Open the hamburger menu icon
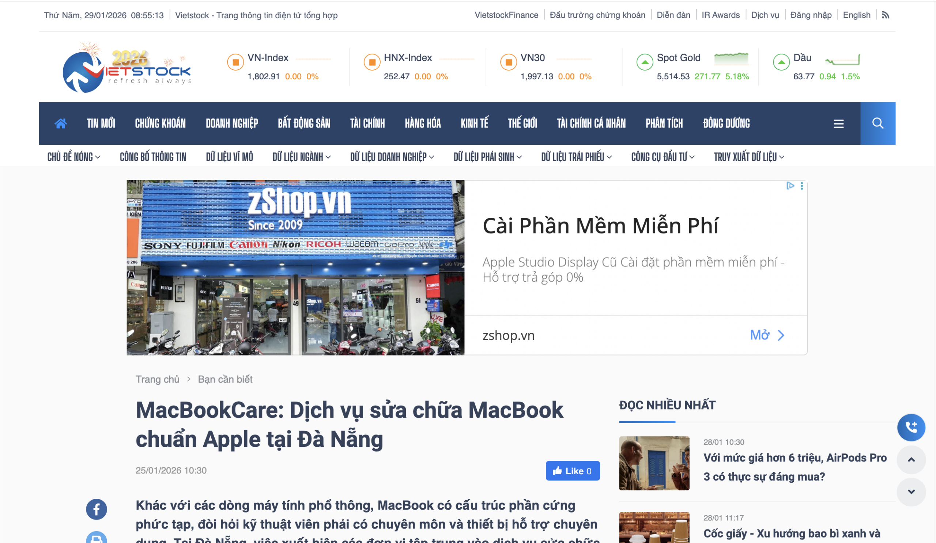Image resolution: width=936 pixels, height=543 pixels. point(838,124)
